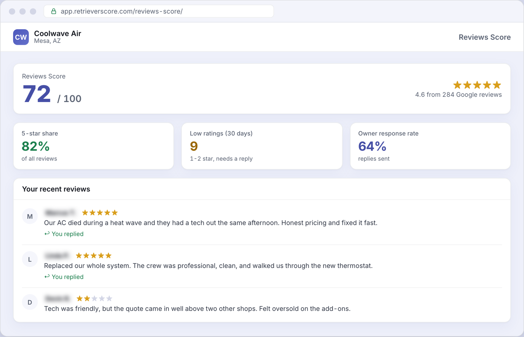The height and width of the screenshot is (337, 524).
Task: Click the blurred reviewer name beside avatar L
Action: point(57,256)
